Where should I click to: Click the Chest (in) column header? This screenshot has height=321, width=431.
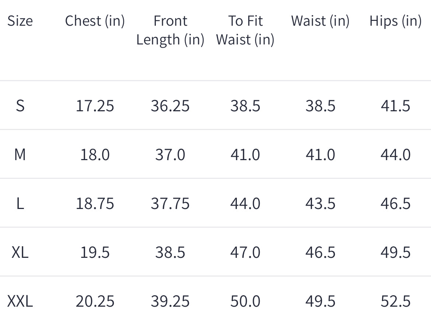[95, 21]
